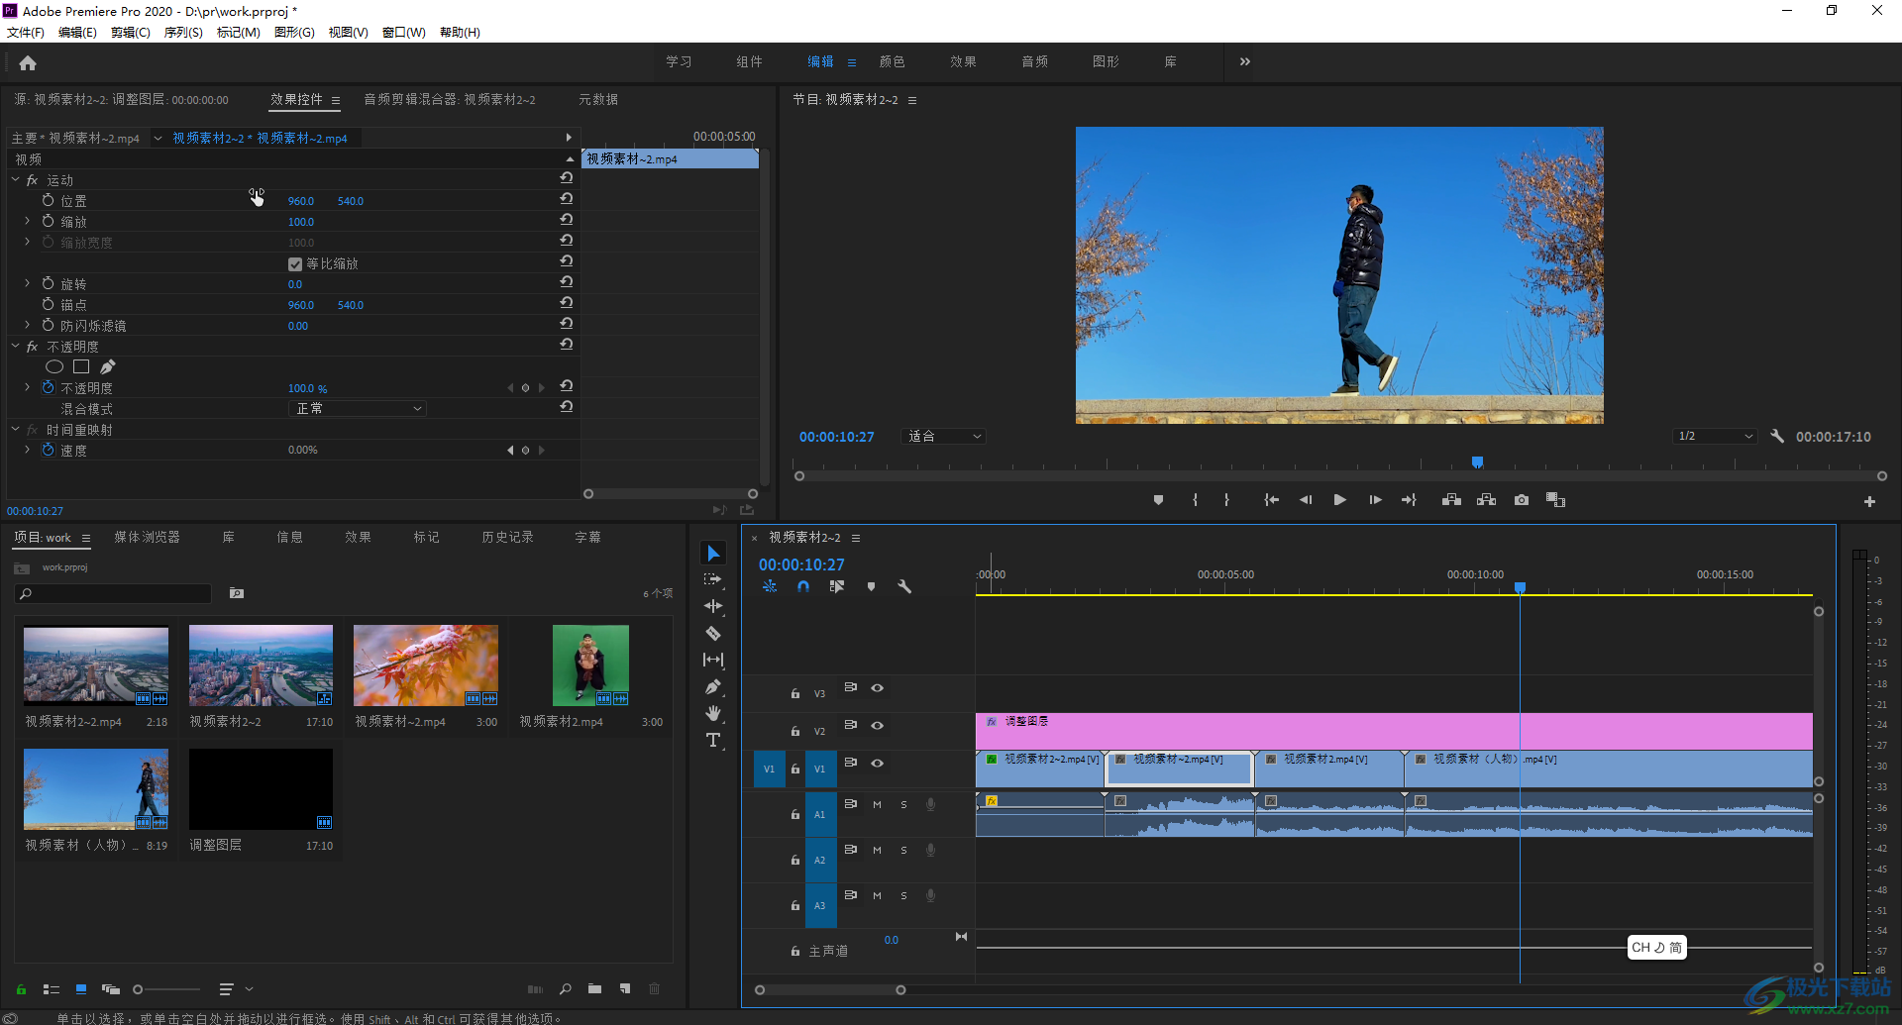The image size is (1902, 1025).
Task: Click the create rectangle mask icon
Action: coord(81,367)
